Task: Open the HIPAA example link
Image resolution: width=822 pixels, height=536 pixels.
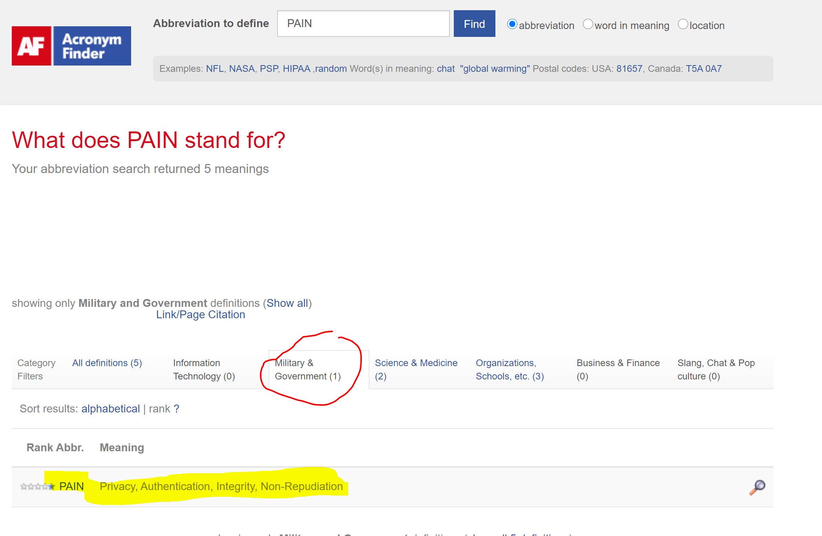Action: coord(296,69)
